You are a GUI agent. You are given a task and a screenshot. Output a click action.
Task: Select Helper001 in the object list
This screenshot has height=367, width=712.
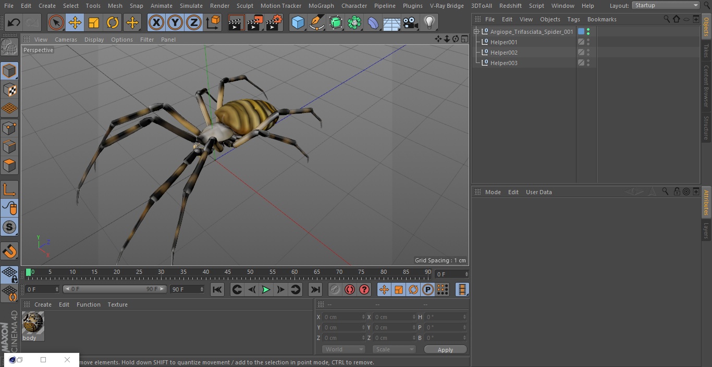coord(504,42)
